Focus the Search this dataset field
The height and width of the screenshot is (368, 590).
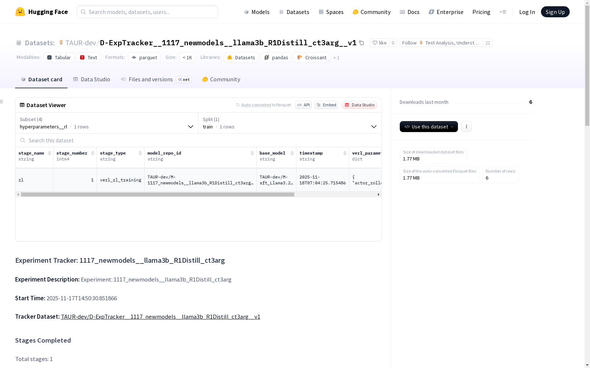click(198, 140)
